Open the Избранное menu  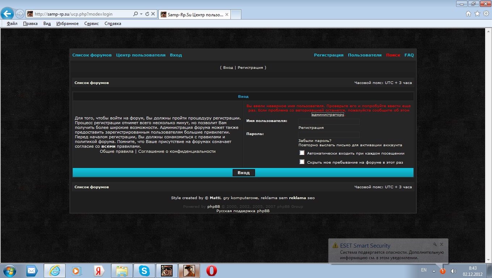click(67, 24)
